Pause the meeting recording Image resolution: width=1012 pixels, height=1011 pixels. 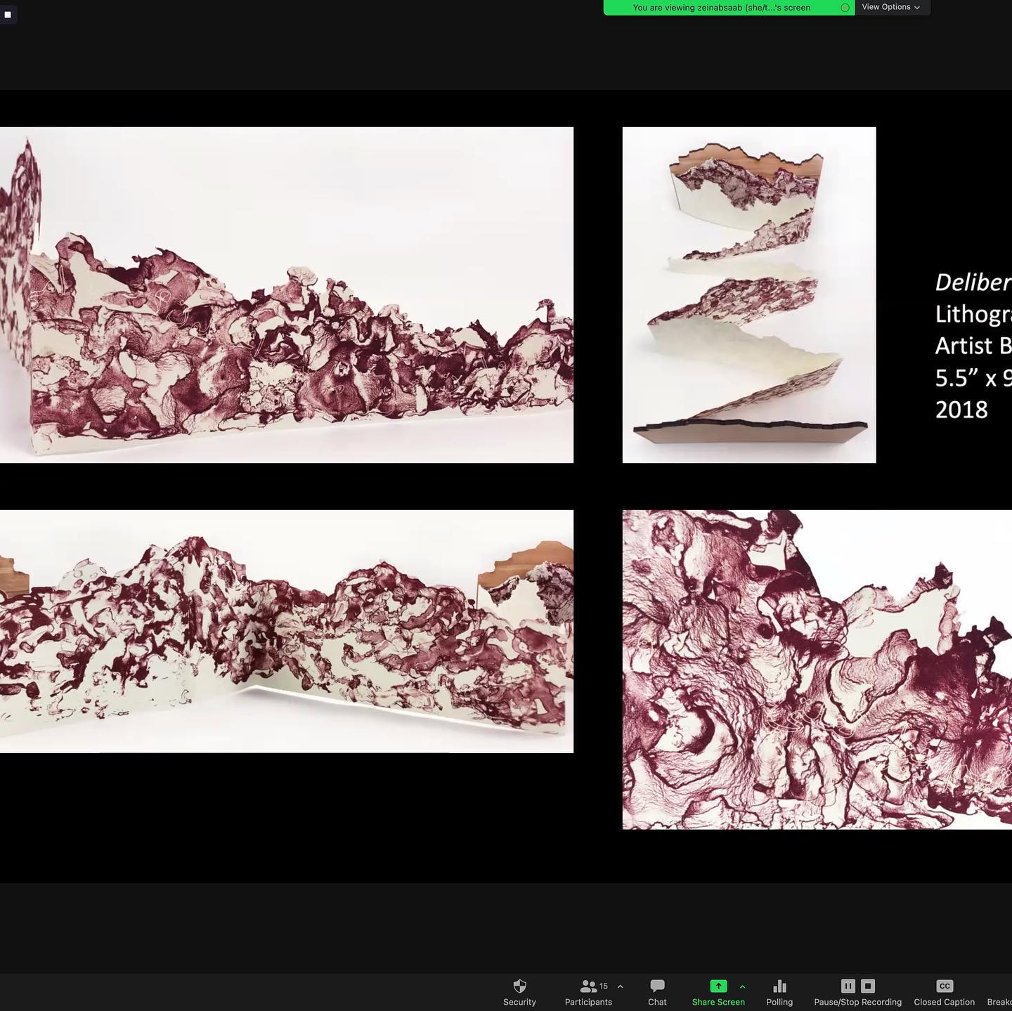click(848, 986)
